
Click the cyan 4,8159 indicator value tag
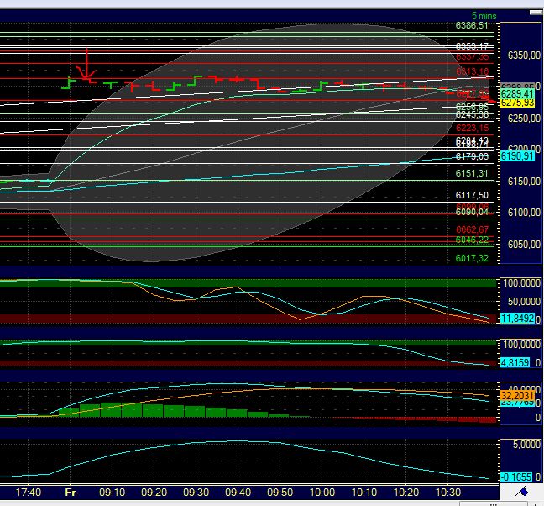tap(515, 363)
